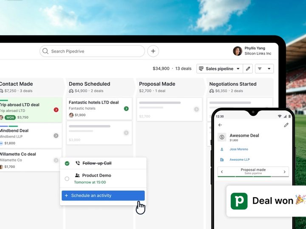
Task: Click the Deal won notification banner
Action: point(266,201)
